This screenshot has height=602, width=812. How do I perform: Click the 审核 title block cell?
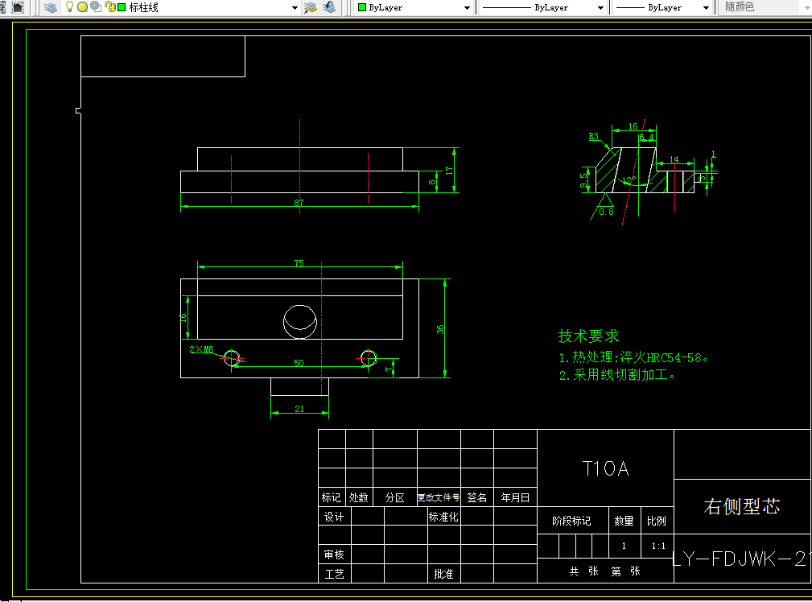[335, 555]
